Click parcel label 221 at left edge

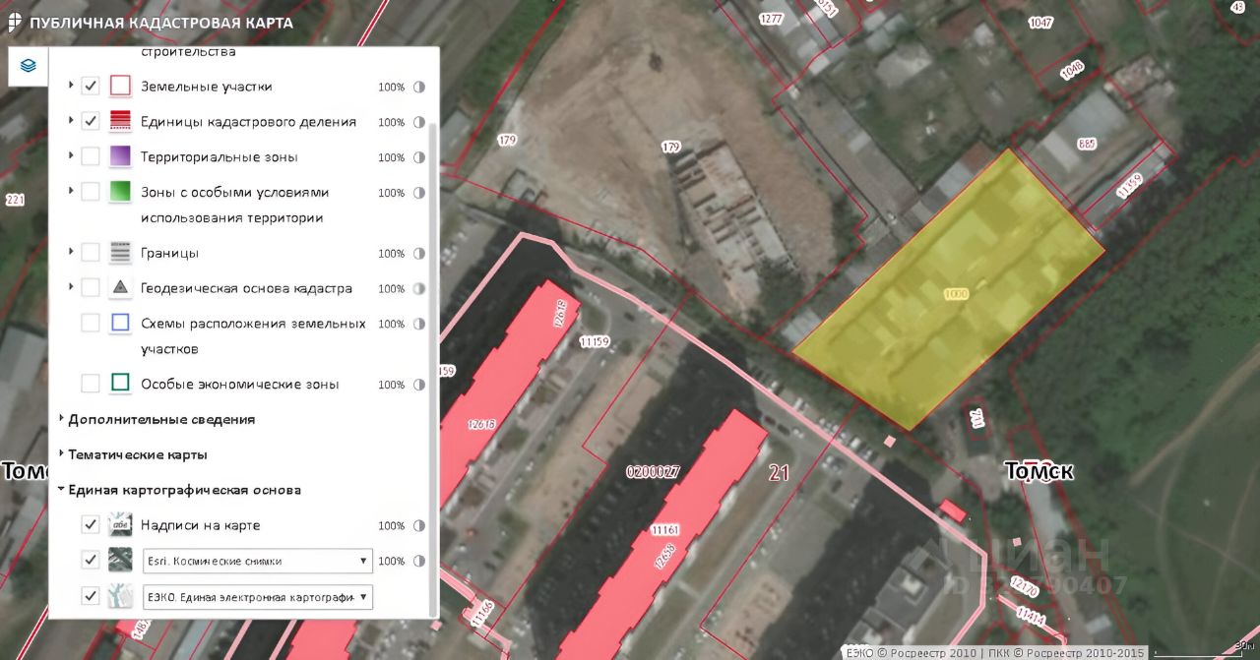coord(15,200)
